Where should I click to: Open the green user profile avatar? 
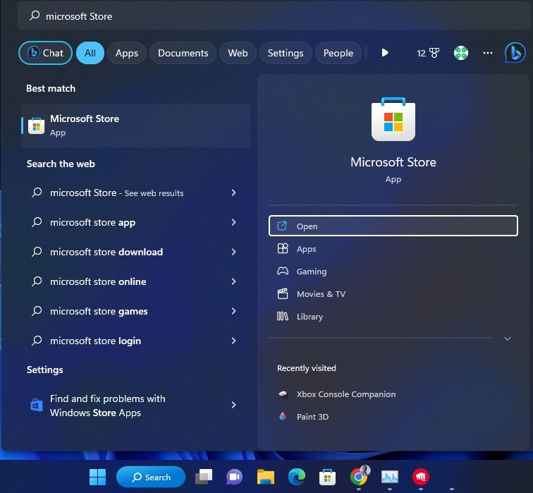461,53
